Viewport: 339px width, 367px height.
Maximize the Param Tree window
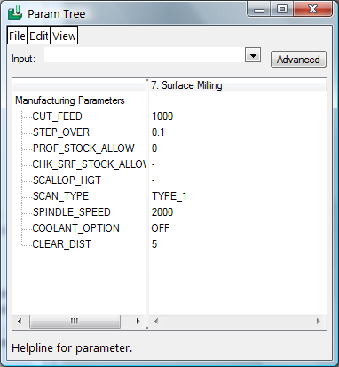(281, 10)
